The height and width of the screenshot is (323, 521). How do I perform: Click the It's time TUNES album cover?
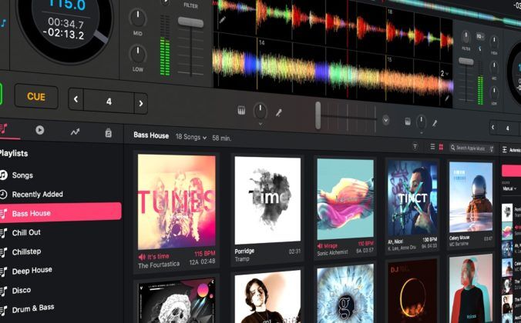(x=176, y=201)
